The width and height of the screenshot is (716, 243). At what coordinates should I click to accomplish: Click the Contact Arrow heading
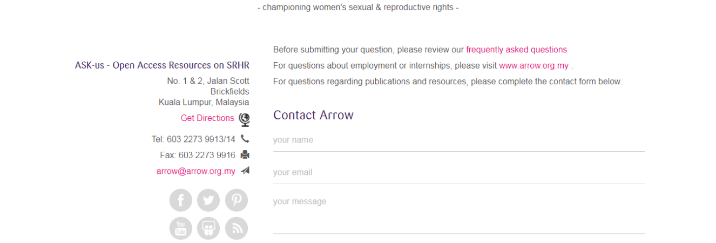click(313, 115)
